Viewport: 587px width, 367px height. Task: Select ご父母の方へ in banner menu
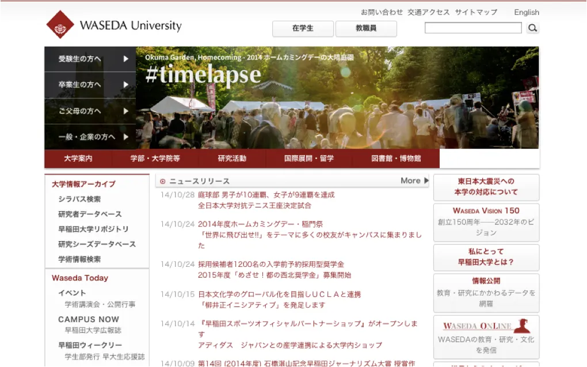click(x=90, y=111)
